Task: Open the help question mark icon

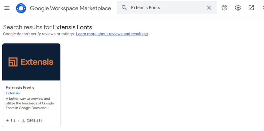Action: click(224, 7)
